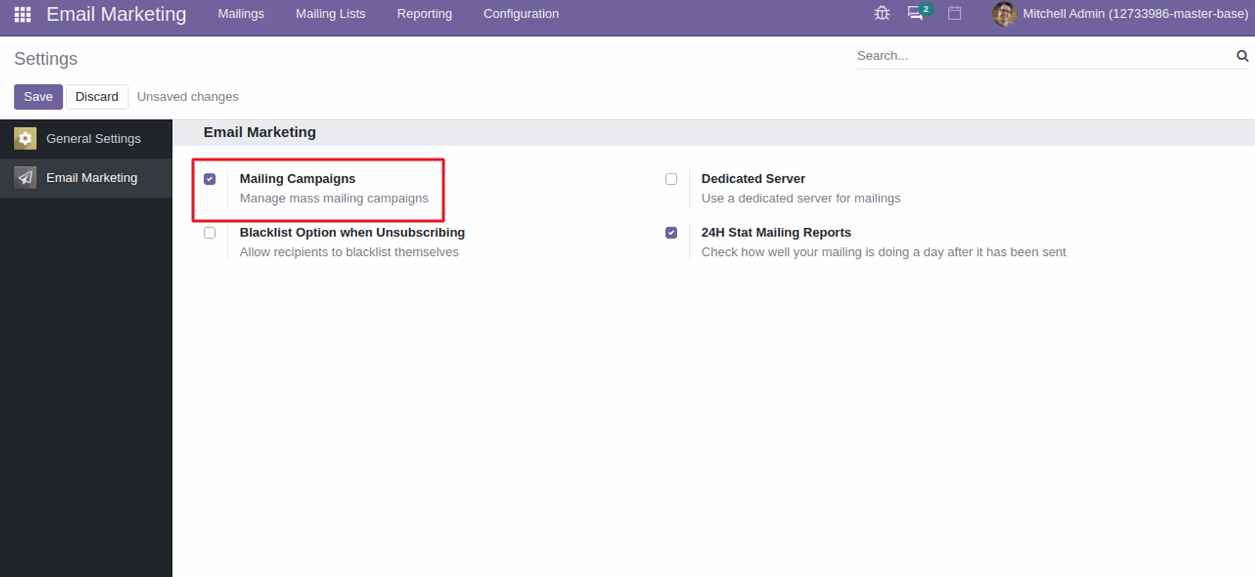Screen dimensions: 1255x577
Task: Uncheck 24H Stat Mailing Reports checkbox
Action: (671, 233)
